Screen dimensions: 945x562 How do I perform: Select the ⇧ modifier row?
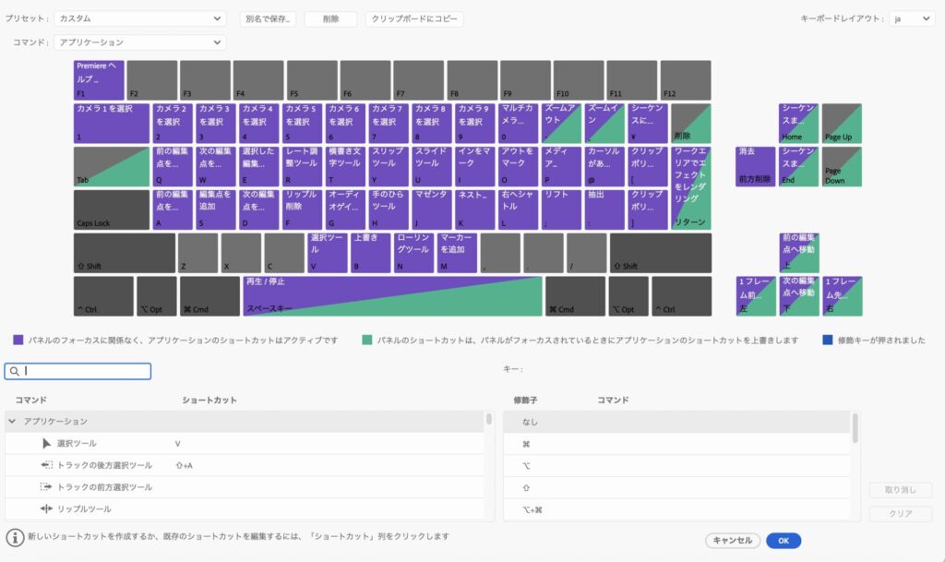(x=676, y=487)
